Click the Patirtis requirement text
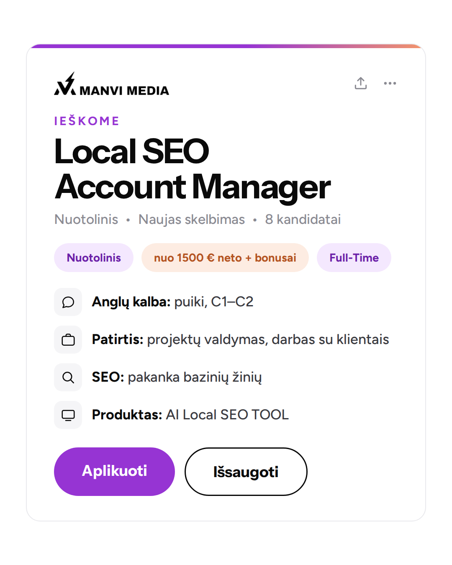Screen dimensions: 452x565 click(241, 339)
